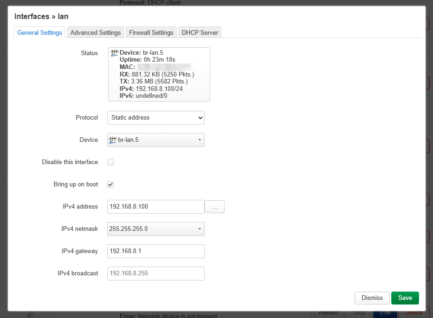
Task: Uncheck the Bring up on boot checkbox
Action: pos(110,184)
